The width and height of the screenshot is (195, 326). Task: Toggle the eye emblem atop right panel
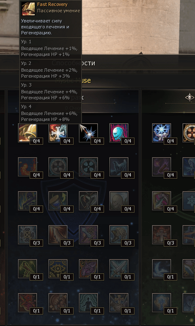click(x=190, y=97)
